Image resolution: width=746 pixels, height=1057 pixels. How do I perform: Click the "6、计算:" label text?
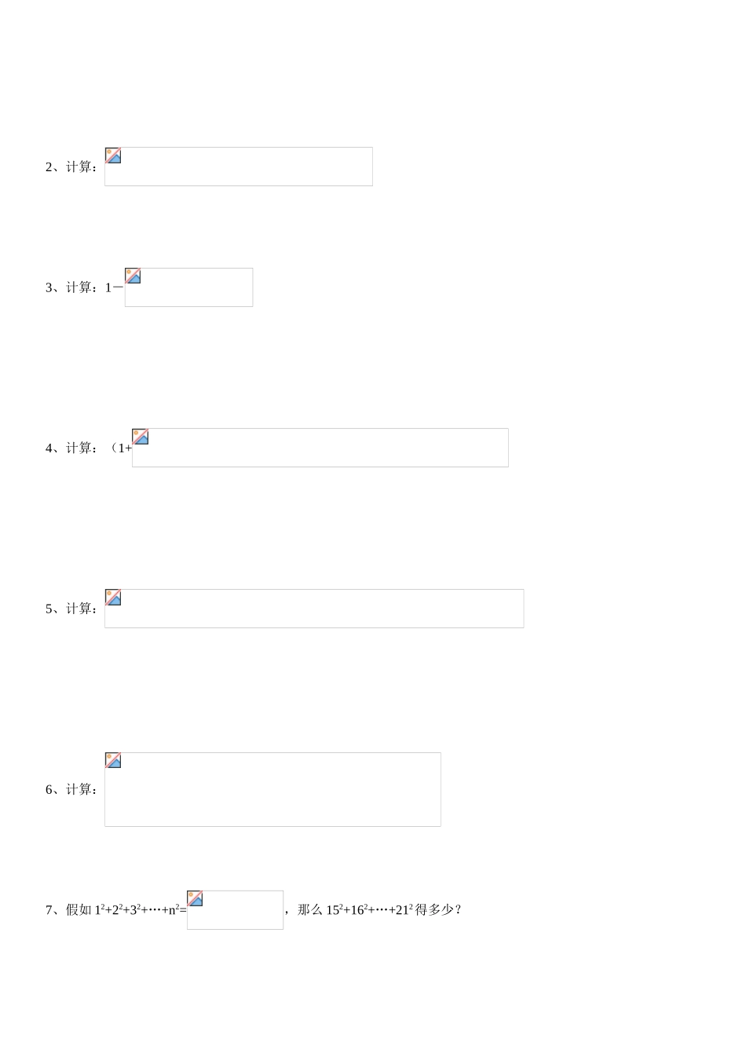pyautogui.click(x=72, y=789)
